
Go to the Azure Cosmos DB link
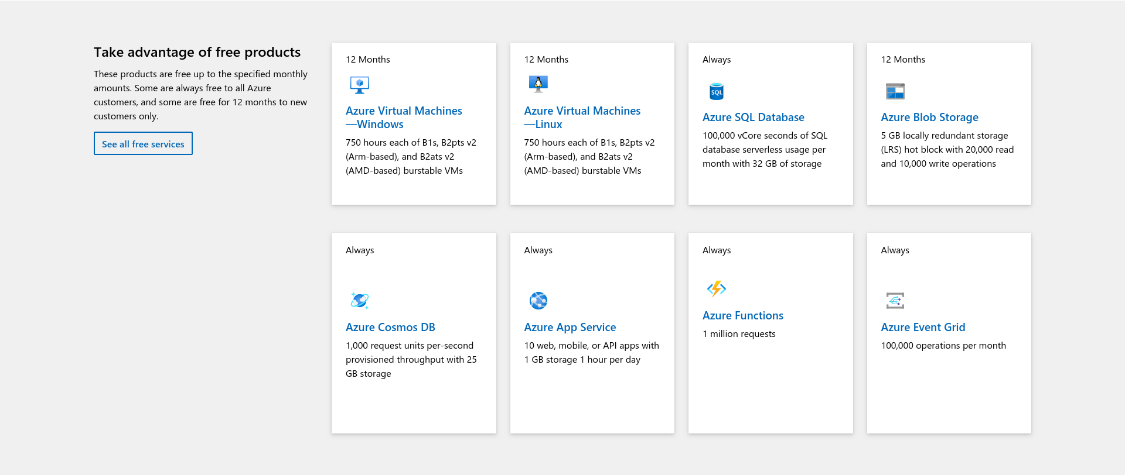390,328
